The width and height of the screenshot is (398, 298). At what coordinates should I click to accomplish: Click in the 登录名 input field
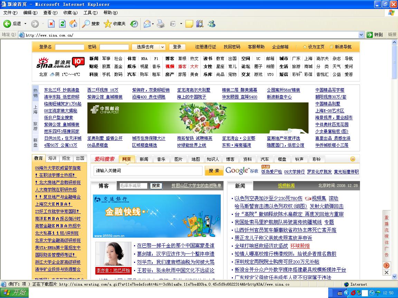(69, 47)
